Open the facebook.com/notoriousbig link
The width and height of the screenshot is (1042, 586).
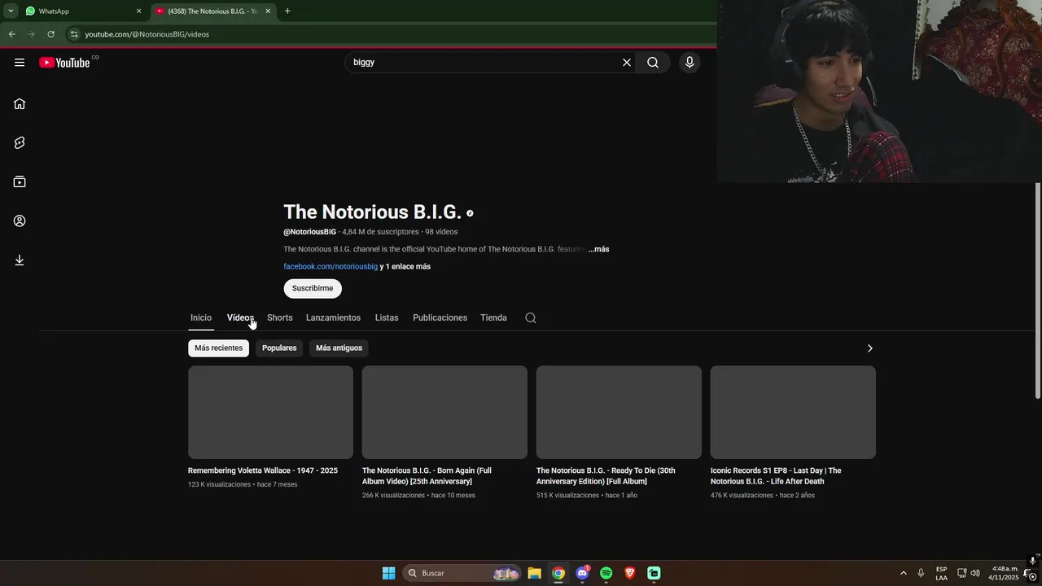(x=331, y=266)
